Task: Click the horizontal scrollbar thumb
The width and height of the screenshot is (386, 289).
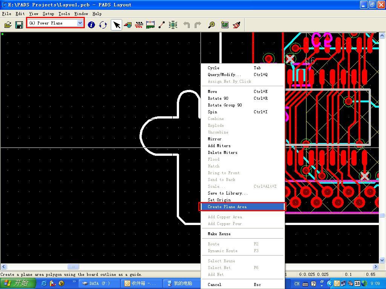Action: click(x=73, y=267)
